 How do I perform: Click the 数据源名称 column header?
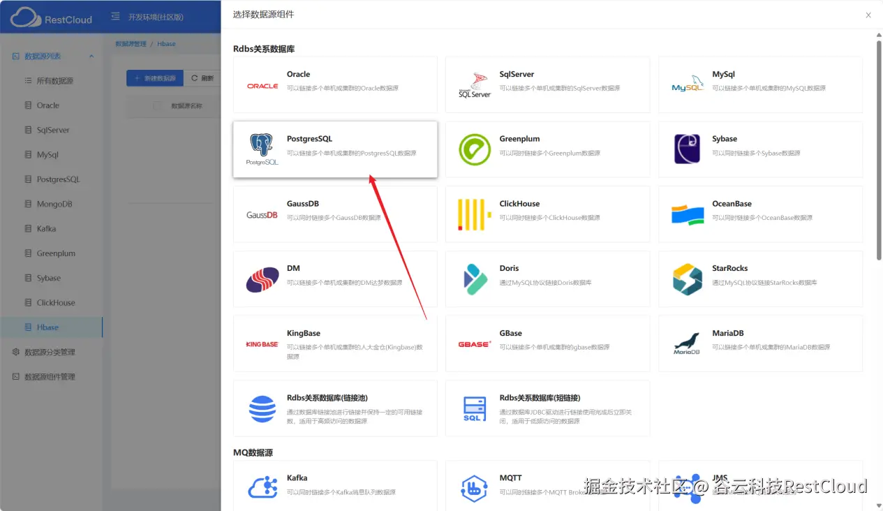point(186,106)
